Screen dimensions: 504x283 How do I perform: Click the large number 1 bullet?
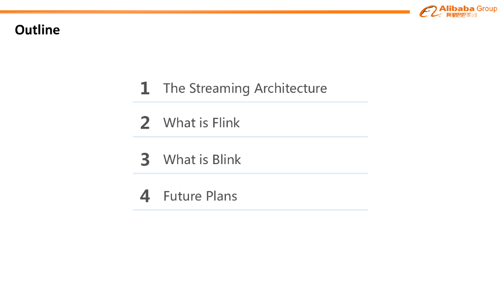click(x=145, y=88)
